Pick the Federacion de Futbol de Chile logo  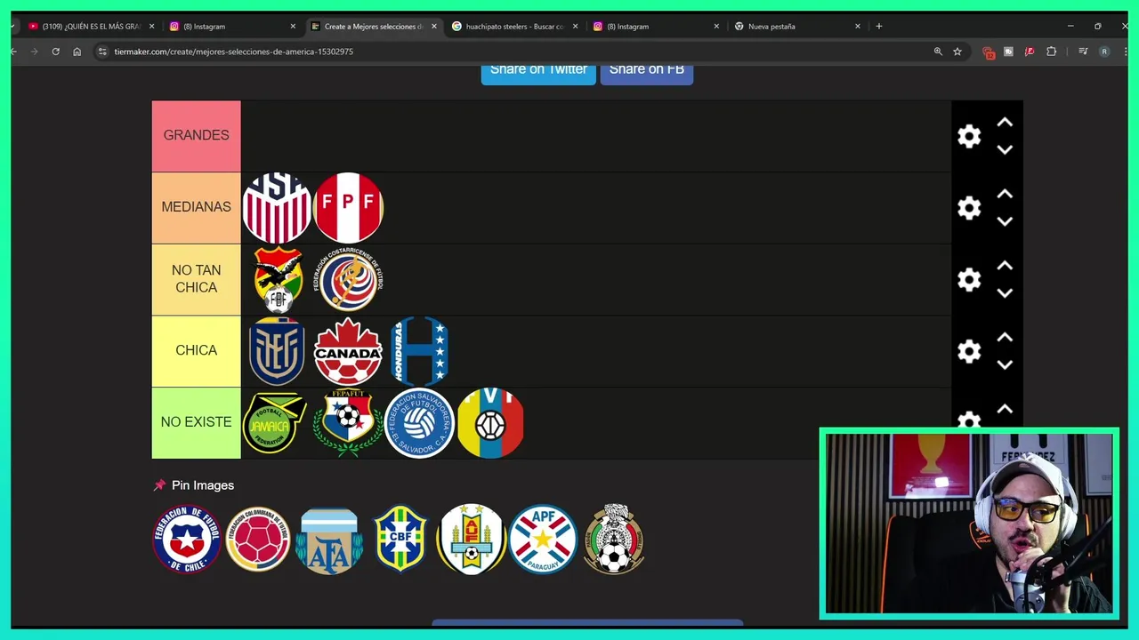point(187,539)
